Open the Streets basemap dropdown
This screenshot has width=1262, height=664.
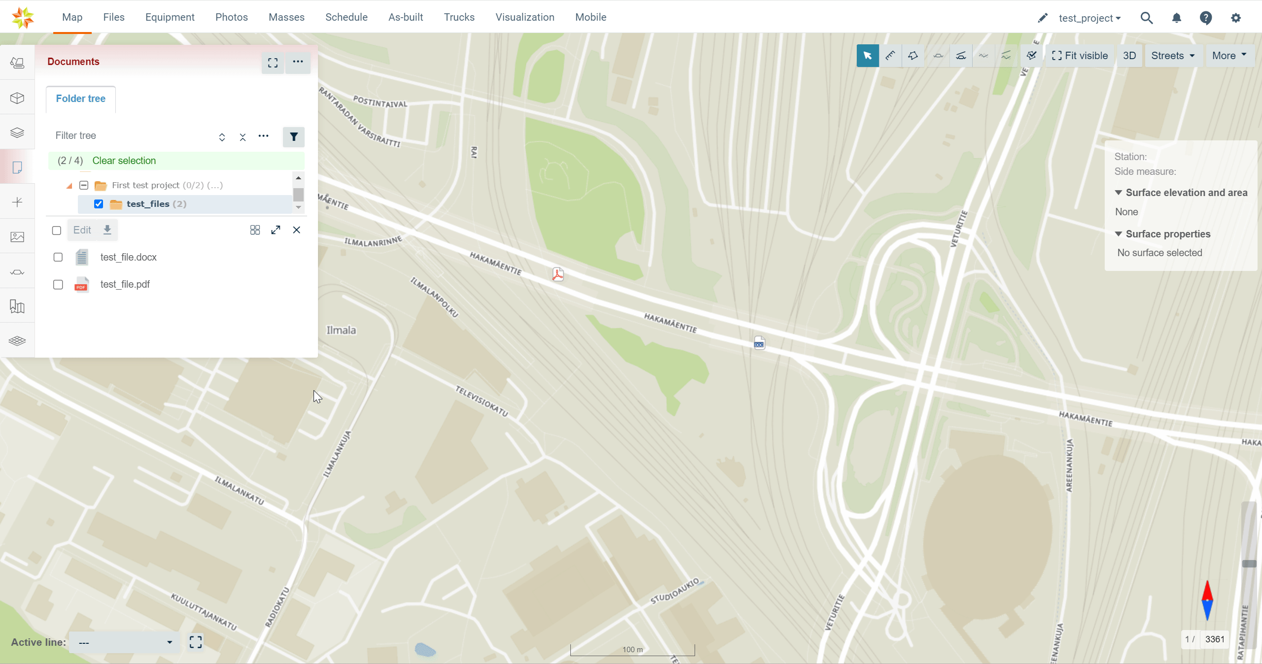(x=1172, y=56)
